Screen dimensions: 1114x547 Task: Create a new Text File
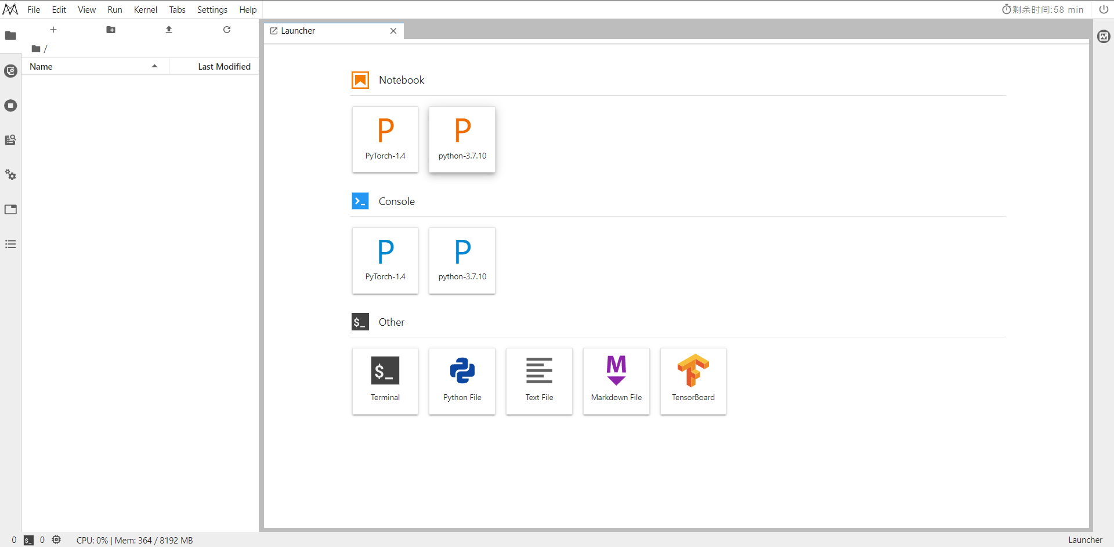tap(540, 381)
